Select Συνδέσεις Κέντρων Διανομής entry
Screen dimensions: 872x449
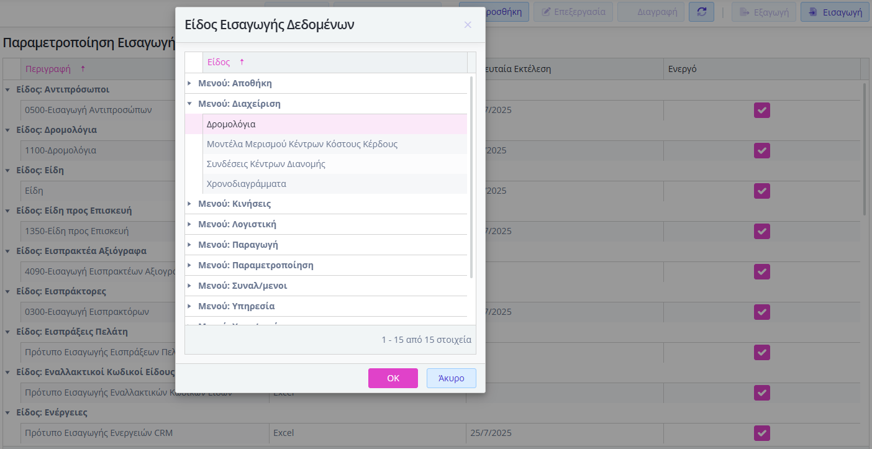tap(266, 164)
